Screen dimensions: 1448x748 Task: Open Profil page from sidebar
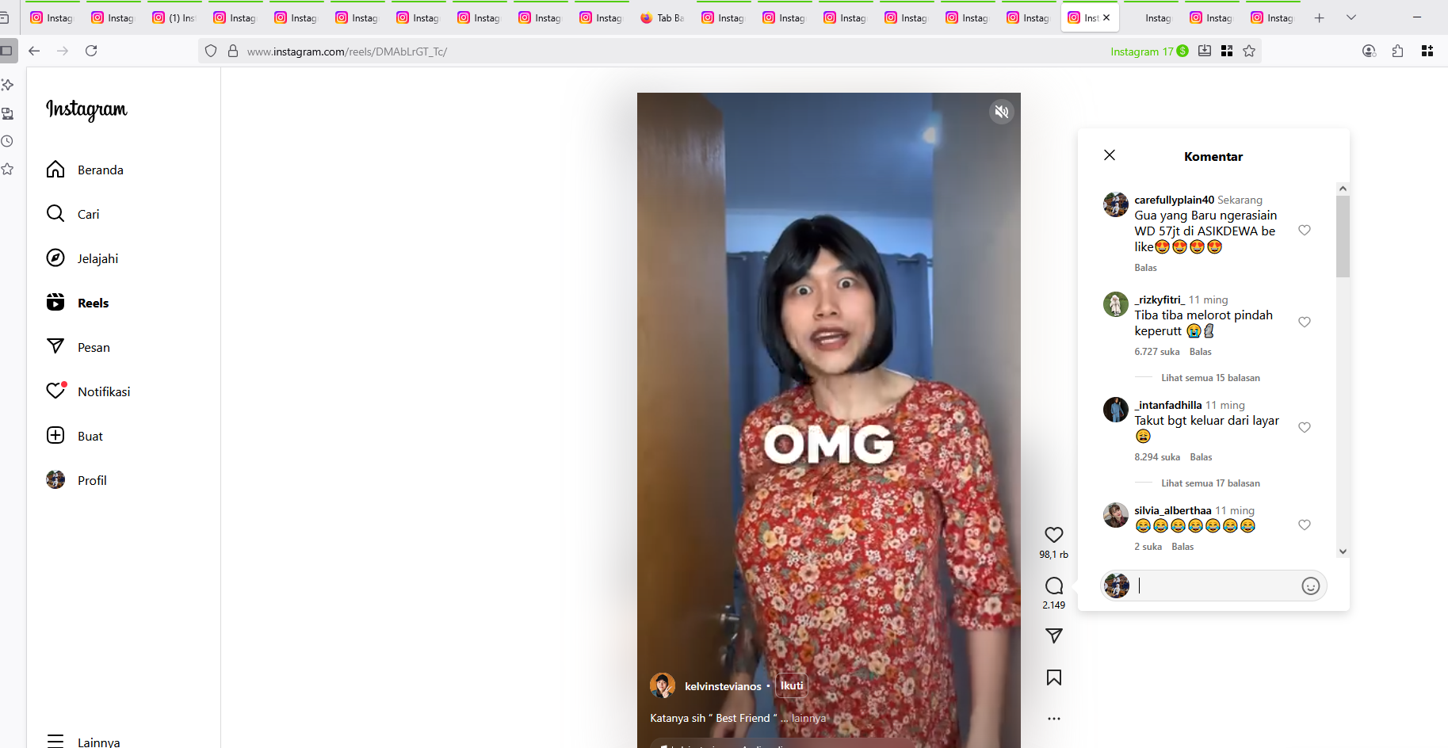[x=76, y=480]
